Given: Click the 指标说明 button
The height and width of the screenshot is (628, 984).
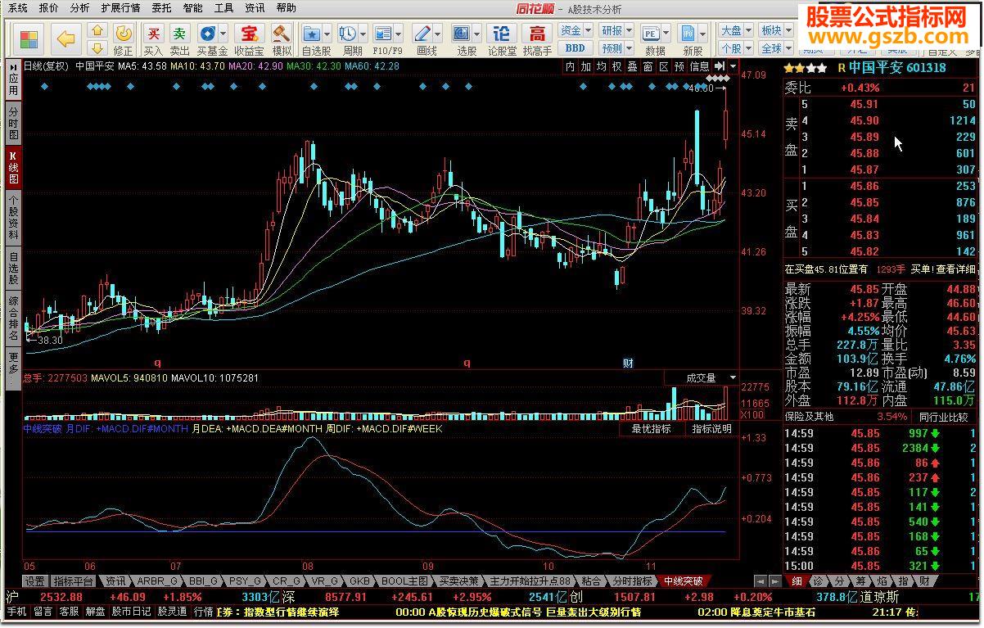Looking at the screenshot, I should click(711, 428).
